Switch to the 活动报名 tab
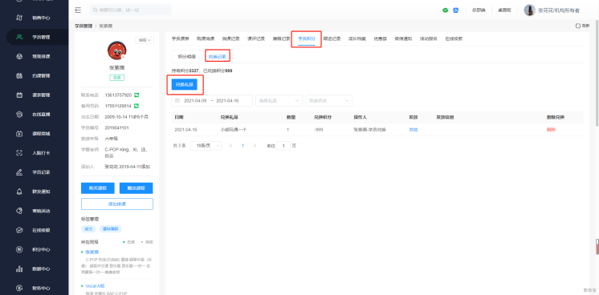Screen dimensions: 599x295 coord(429,38)
